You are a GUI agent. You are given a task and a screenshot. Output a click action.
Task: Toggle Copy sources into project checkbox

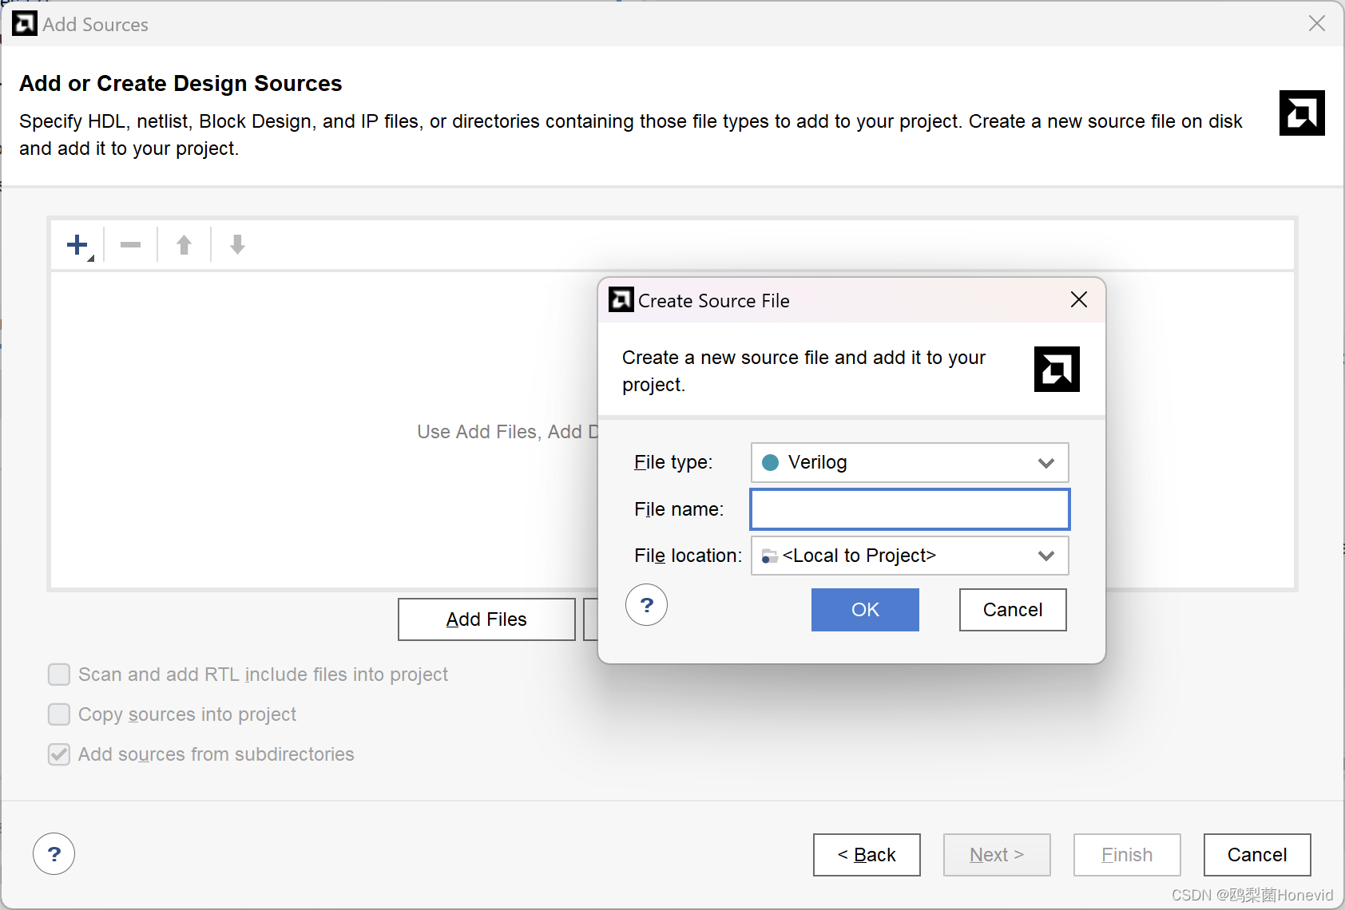[x=59, y=714]
